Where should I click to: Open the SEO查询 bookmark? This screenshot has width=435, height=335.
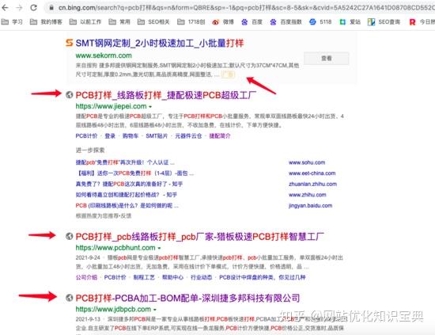point(384,22)
